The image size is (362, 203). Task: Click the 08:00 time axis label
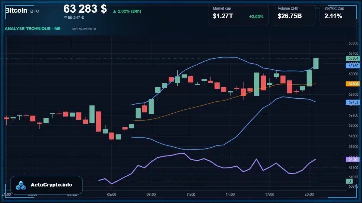point(151,195)
